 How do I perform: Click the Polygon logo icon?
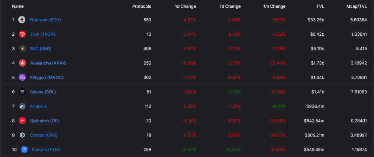pos(22,77)
